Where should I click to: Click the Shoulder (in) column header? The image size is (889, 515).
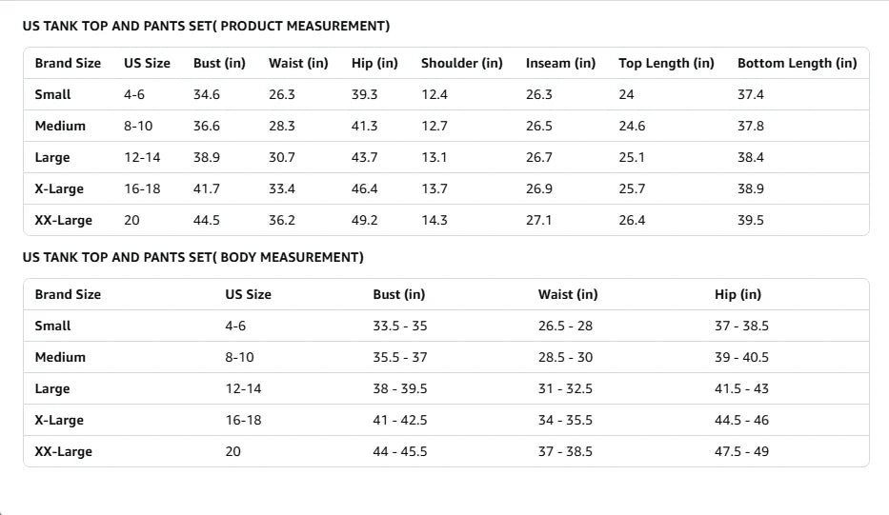coord(462,63)
